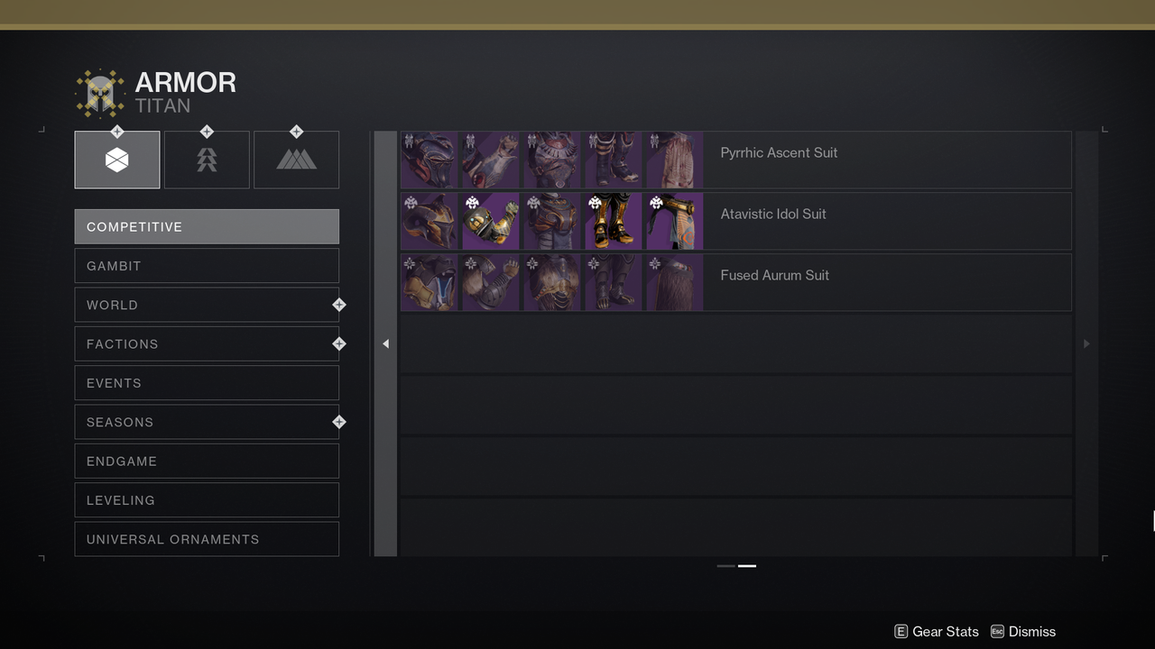Select Fused Aurum gauntlets icon

coord(491,282)
